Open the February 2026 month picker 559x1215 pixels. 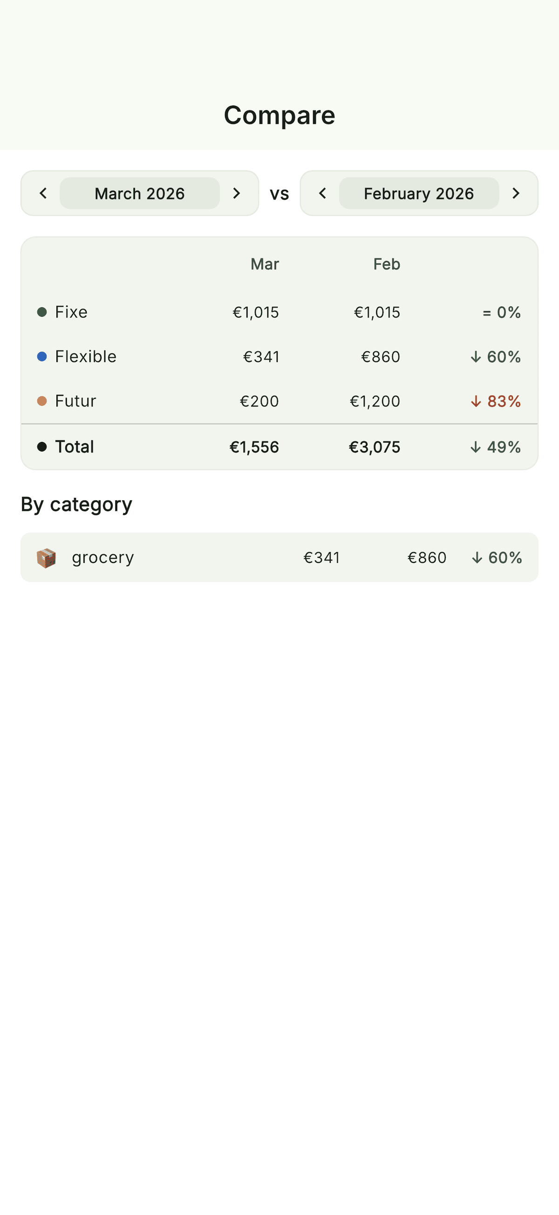point(418,193)
